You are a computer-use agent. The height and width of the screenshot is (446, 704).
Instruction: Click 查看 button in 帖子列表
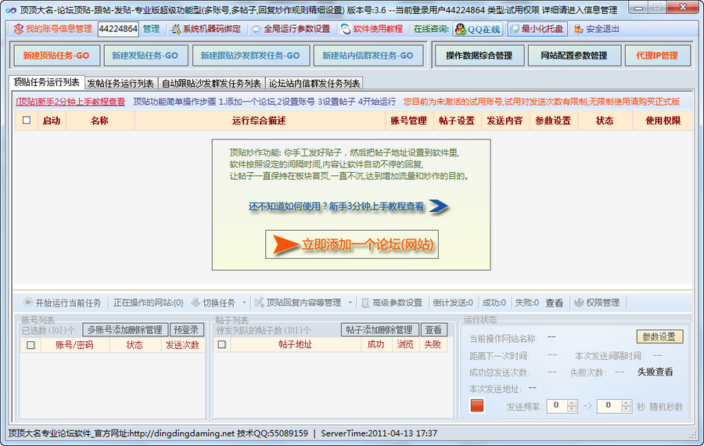tap(433, 330)
